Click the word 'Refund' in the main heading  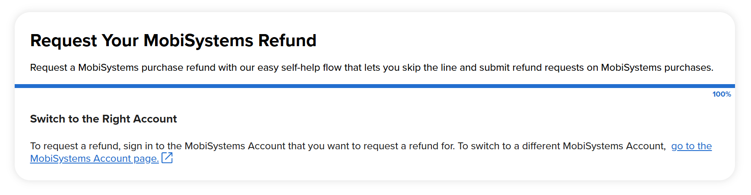pos(287,41)
